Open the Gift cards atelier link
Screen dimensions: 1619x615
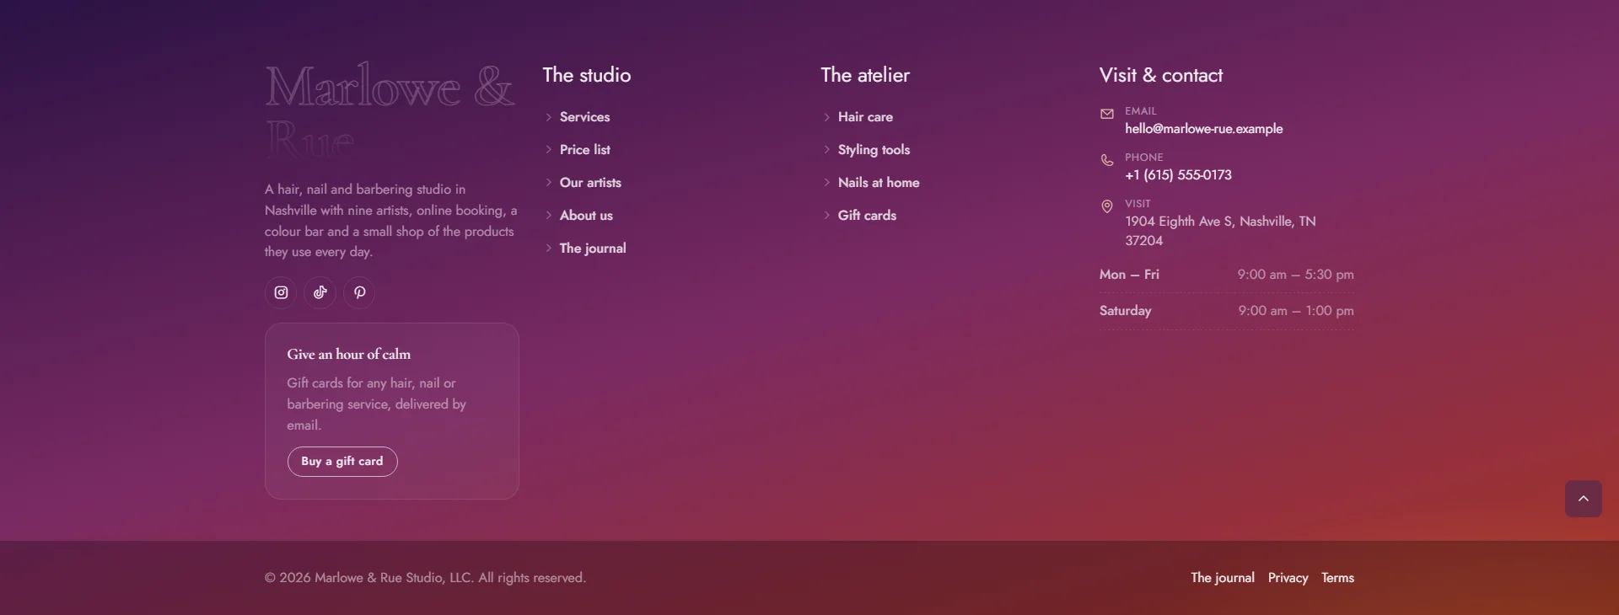867,216
